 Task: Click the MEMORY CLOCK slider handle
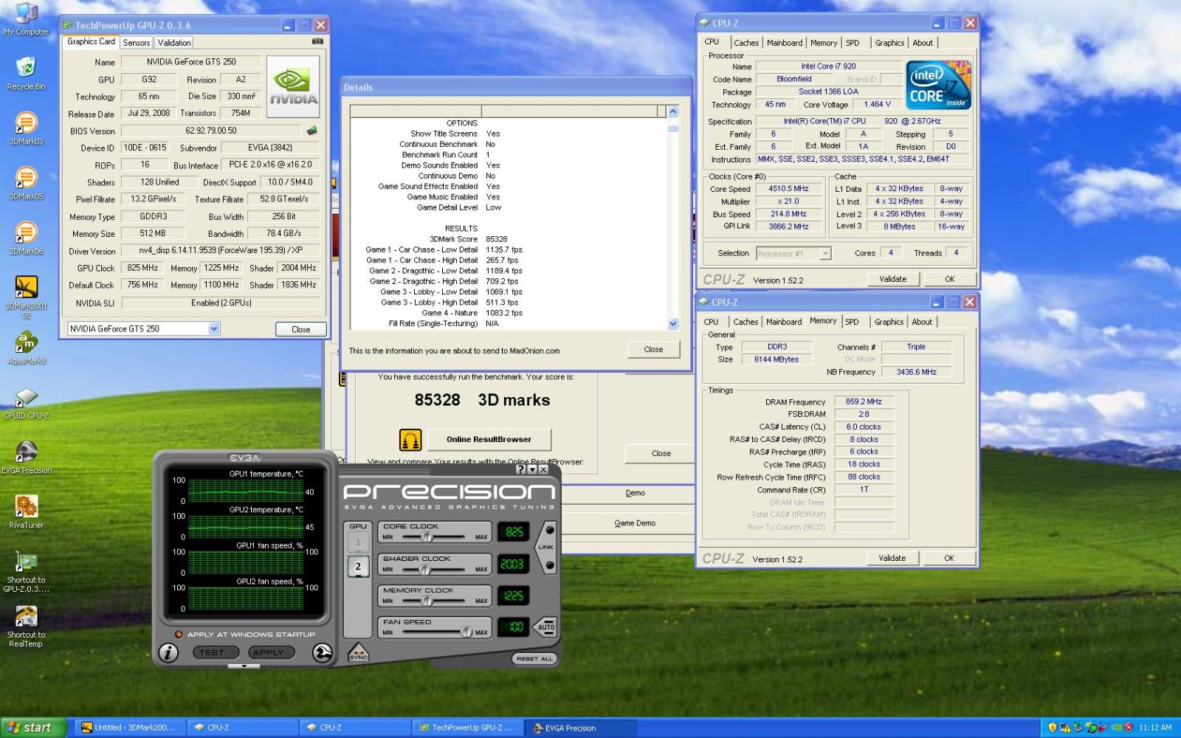(x=426, y=601)
